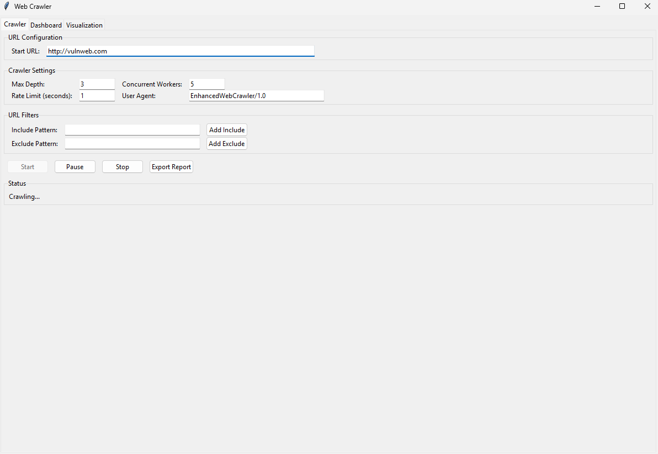
Task: Click the 'Exclude Pattern:' label
Action: click(35, 144)
